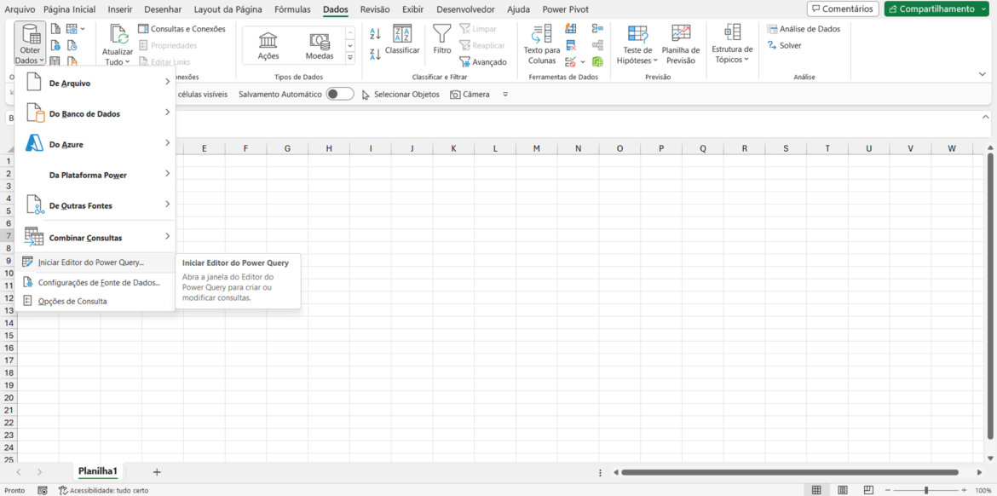The height and width of the screenshot is (496, 997).
Task: Select Opções de Consulta menu entry
Action: [95, 302]
